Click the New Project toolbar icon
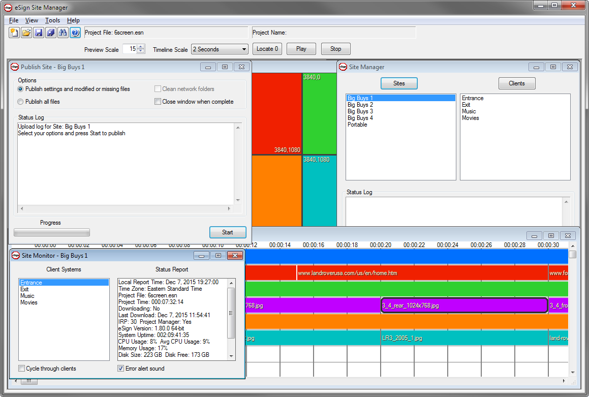589x397 pixels. click(x=14, y=33)
